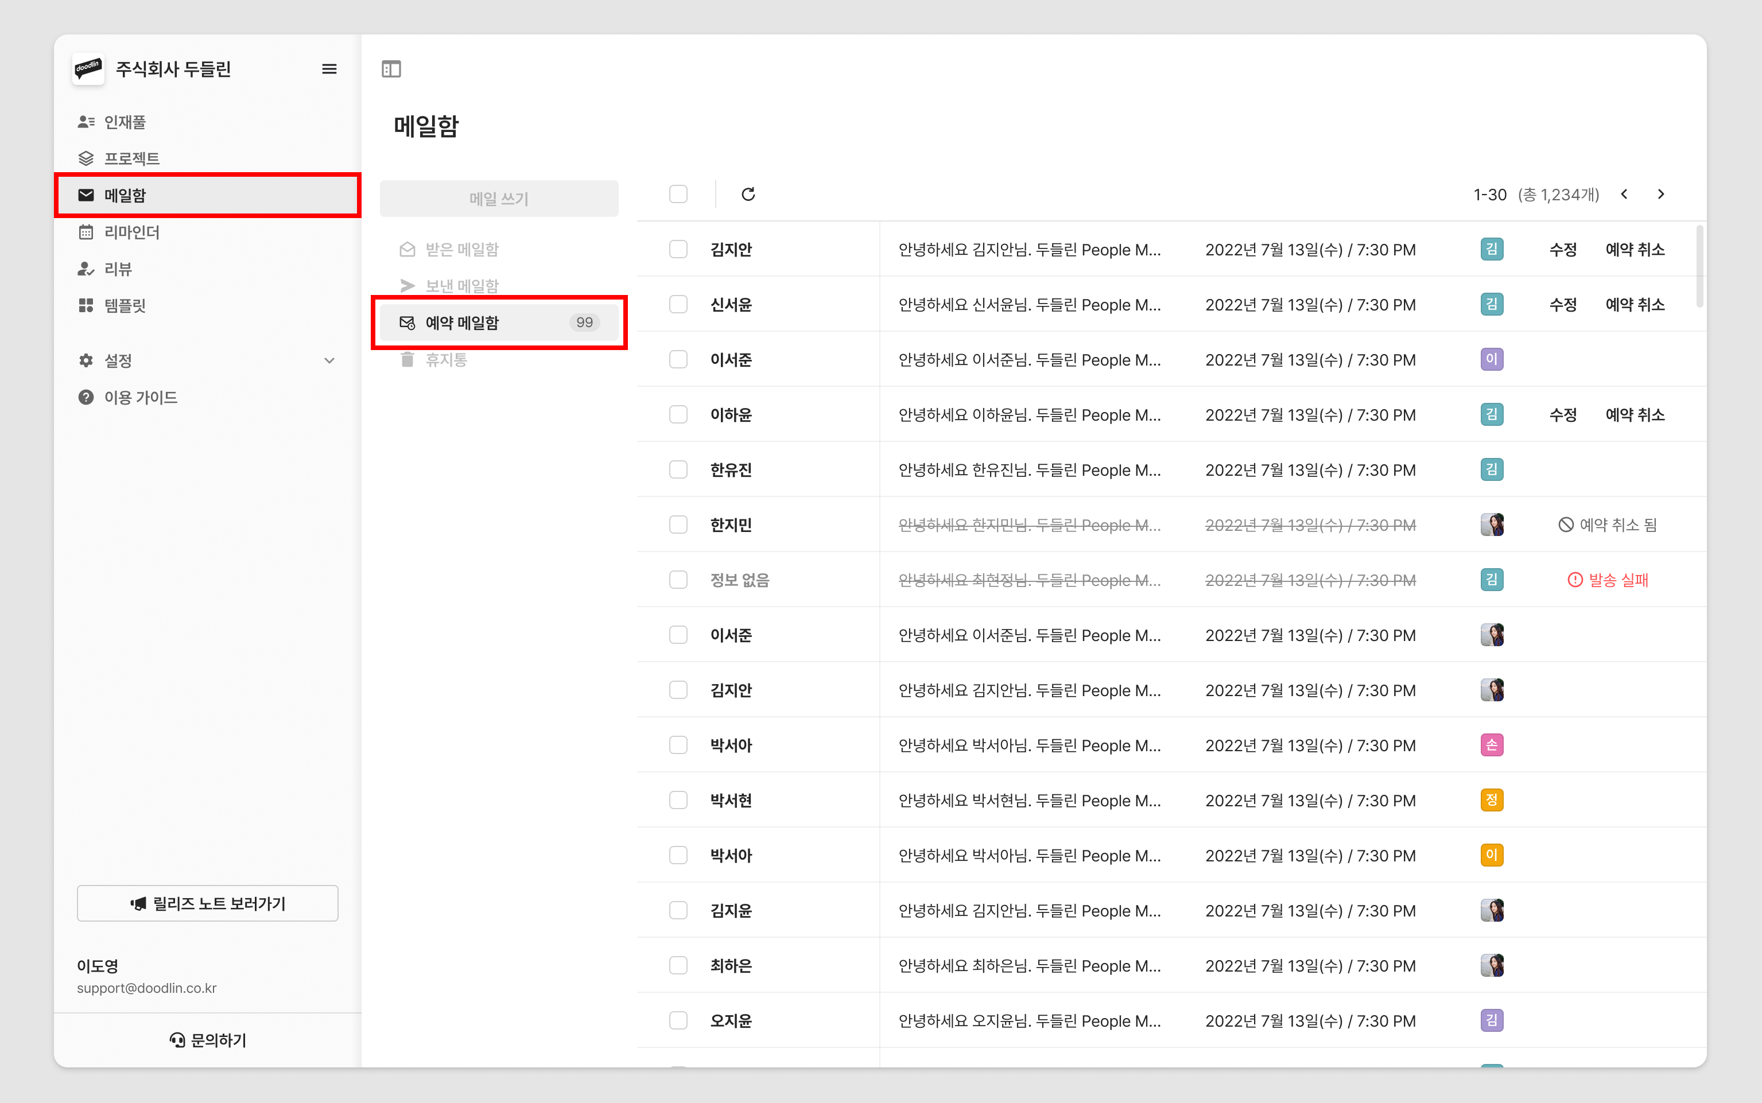Click the 메일함 icon in sidebar
The image size is (1762, 1103).
[x=85, y=195]
